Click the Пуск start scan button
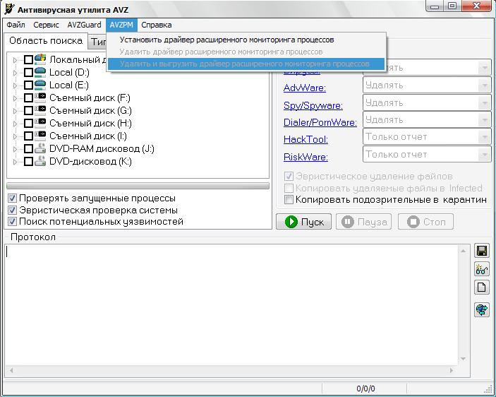Image resolution: width=496 pixels, height=397 pixels. click(303, 222)
